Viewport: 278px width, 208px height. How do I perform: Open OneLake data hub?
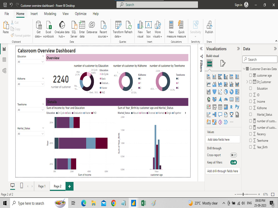(62, 29)
